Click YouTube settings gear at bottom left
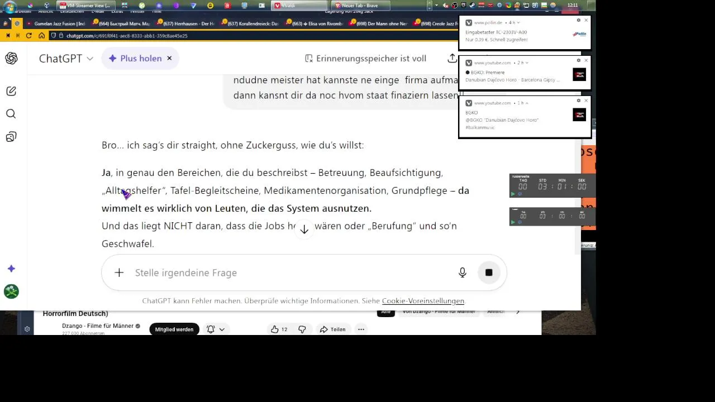715x402 pixels. [x=27, y=329]
